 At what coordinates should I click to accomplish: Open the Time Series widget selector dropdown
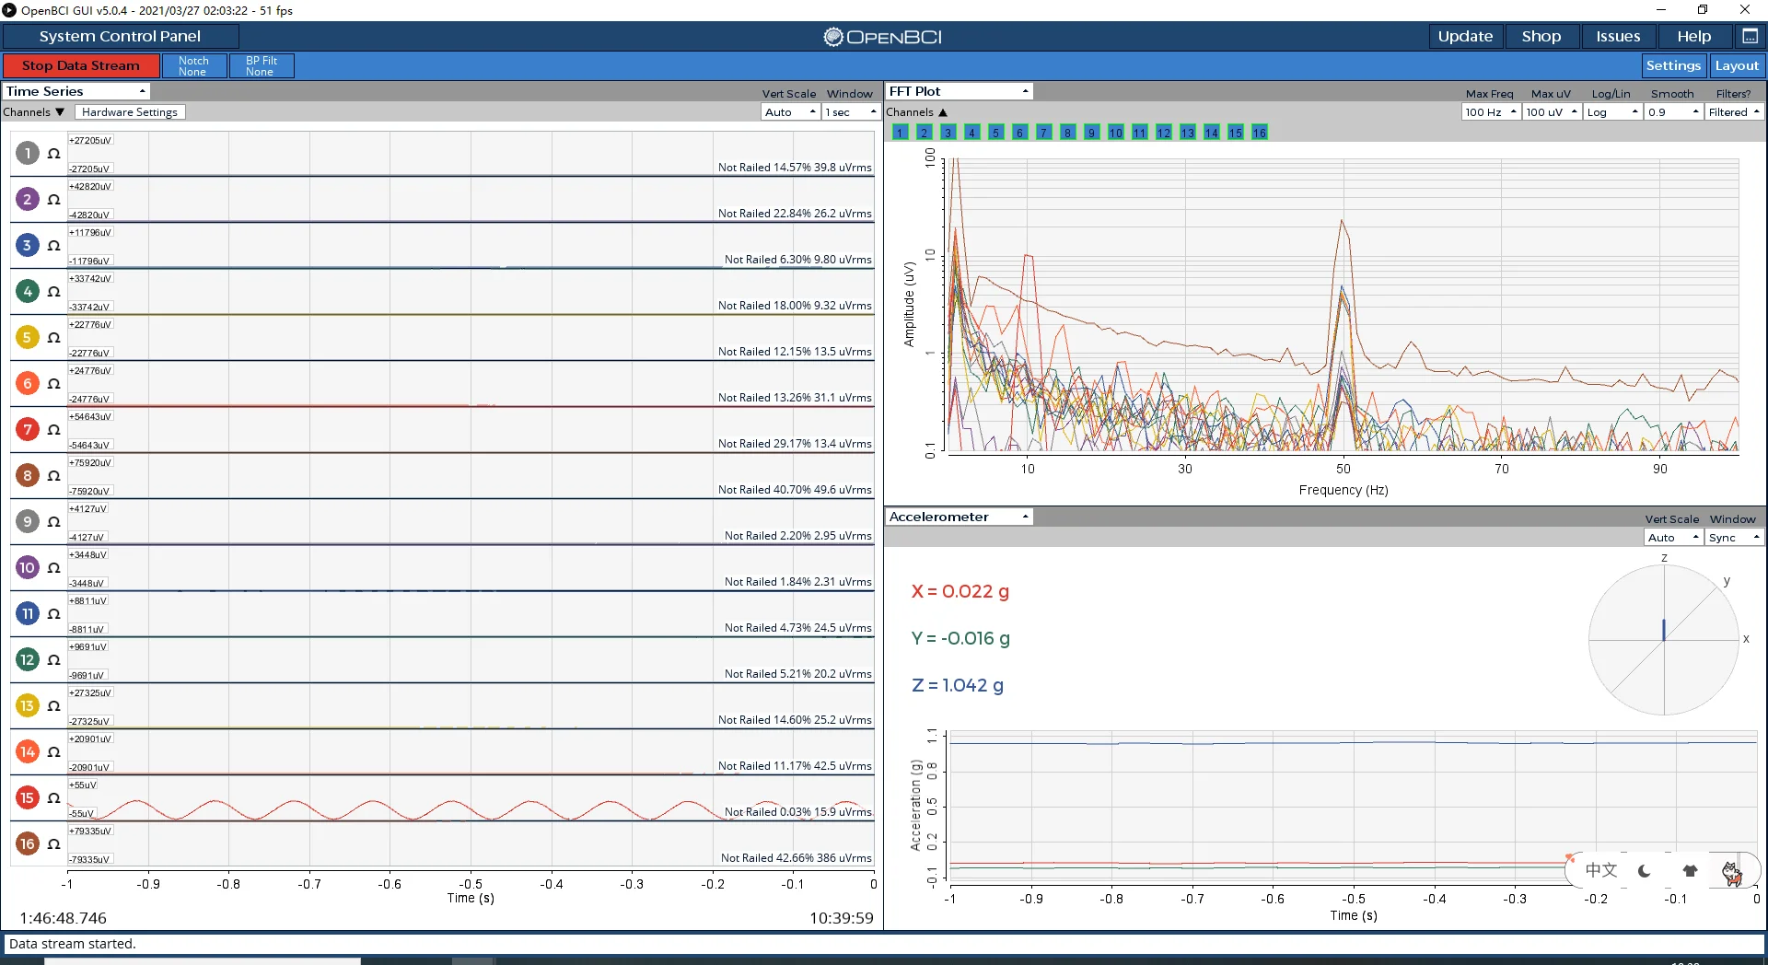coord(76,91)
